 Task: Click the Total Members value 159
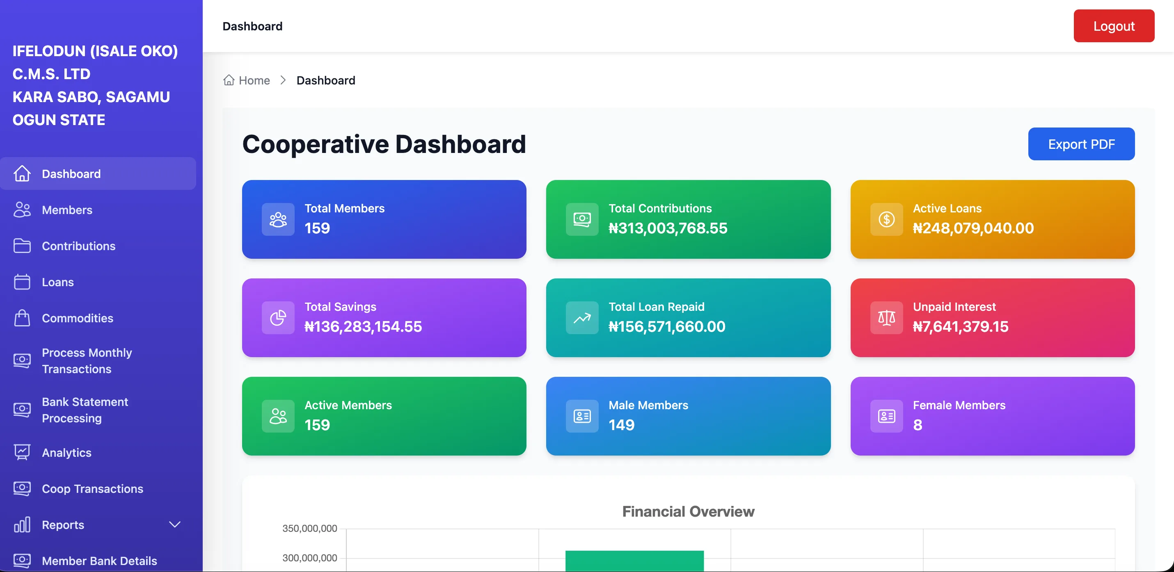coord(317,228)
